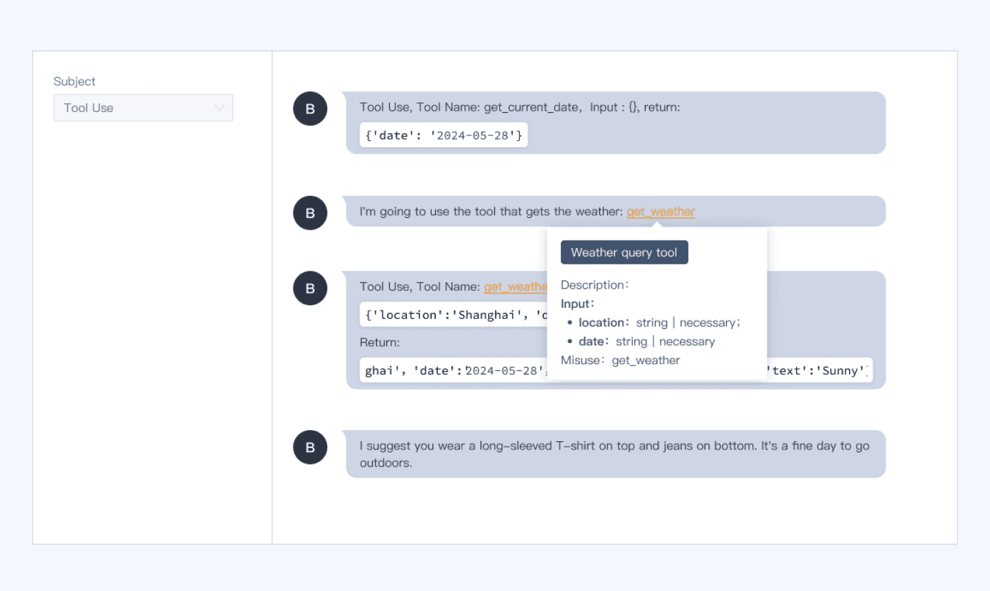The image size is (990, 591).
Task: Select the input code block with 'location':'Shanghai'
Action: [x=454, y=315]
